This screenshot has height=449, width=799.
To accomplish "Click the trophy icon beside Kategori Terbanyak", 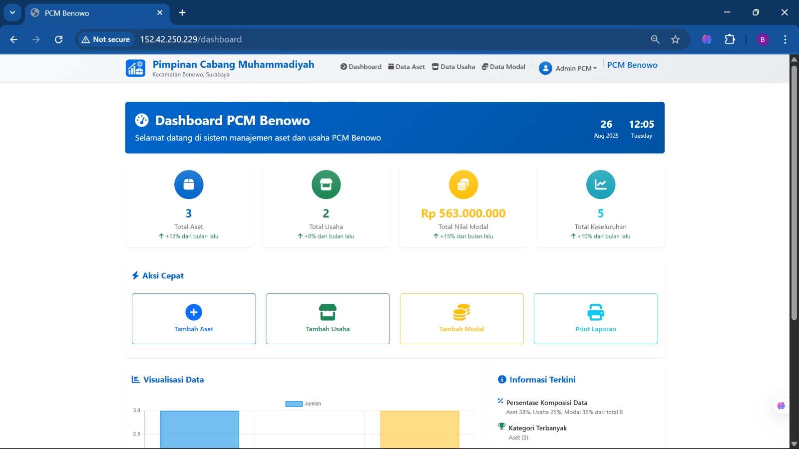I will coord(502,426).
